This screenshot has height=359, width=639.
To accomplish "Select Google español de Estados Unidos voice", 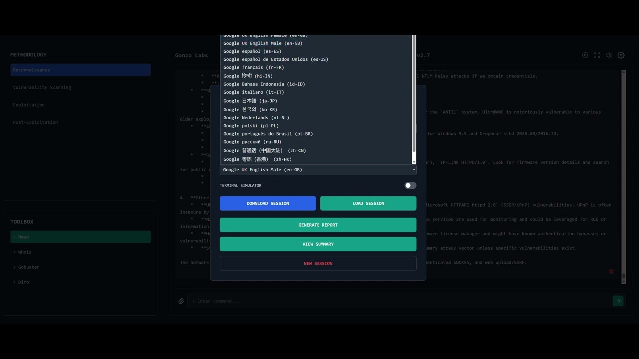I will [x=316, y=59].
